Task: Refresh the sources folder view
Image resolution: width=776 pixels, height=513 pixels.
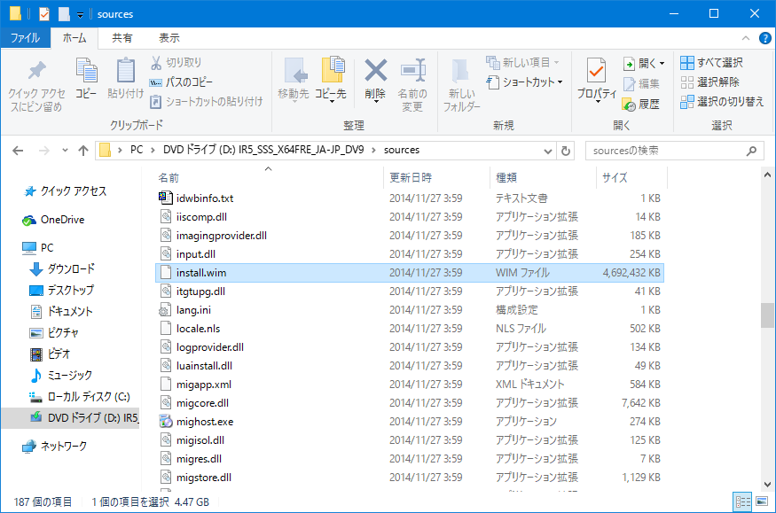Action: coord(566,151)
